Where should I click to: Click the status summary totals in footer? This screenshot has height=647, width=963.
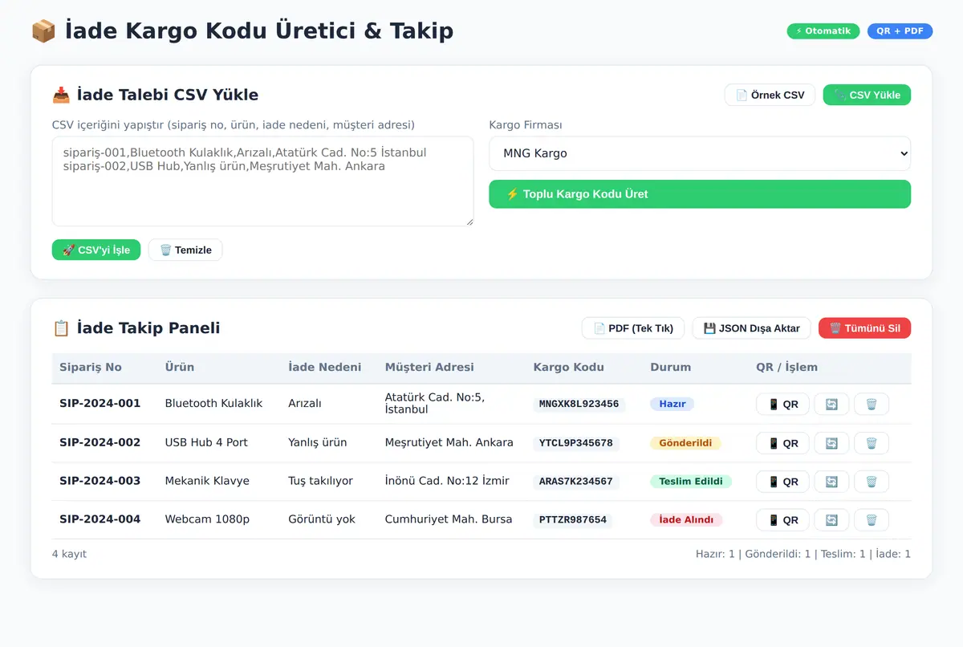point(803,555)
